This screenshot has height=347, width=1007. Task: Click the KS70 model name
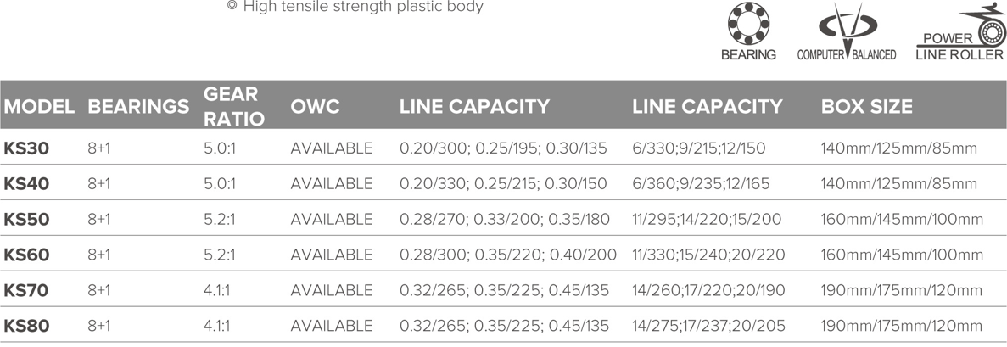(26, 290)
